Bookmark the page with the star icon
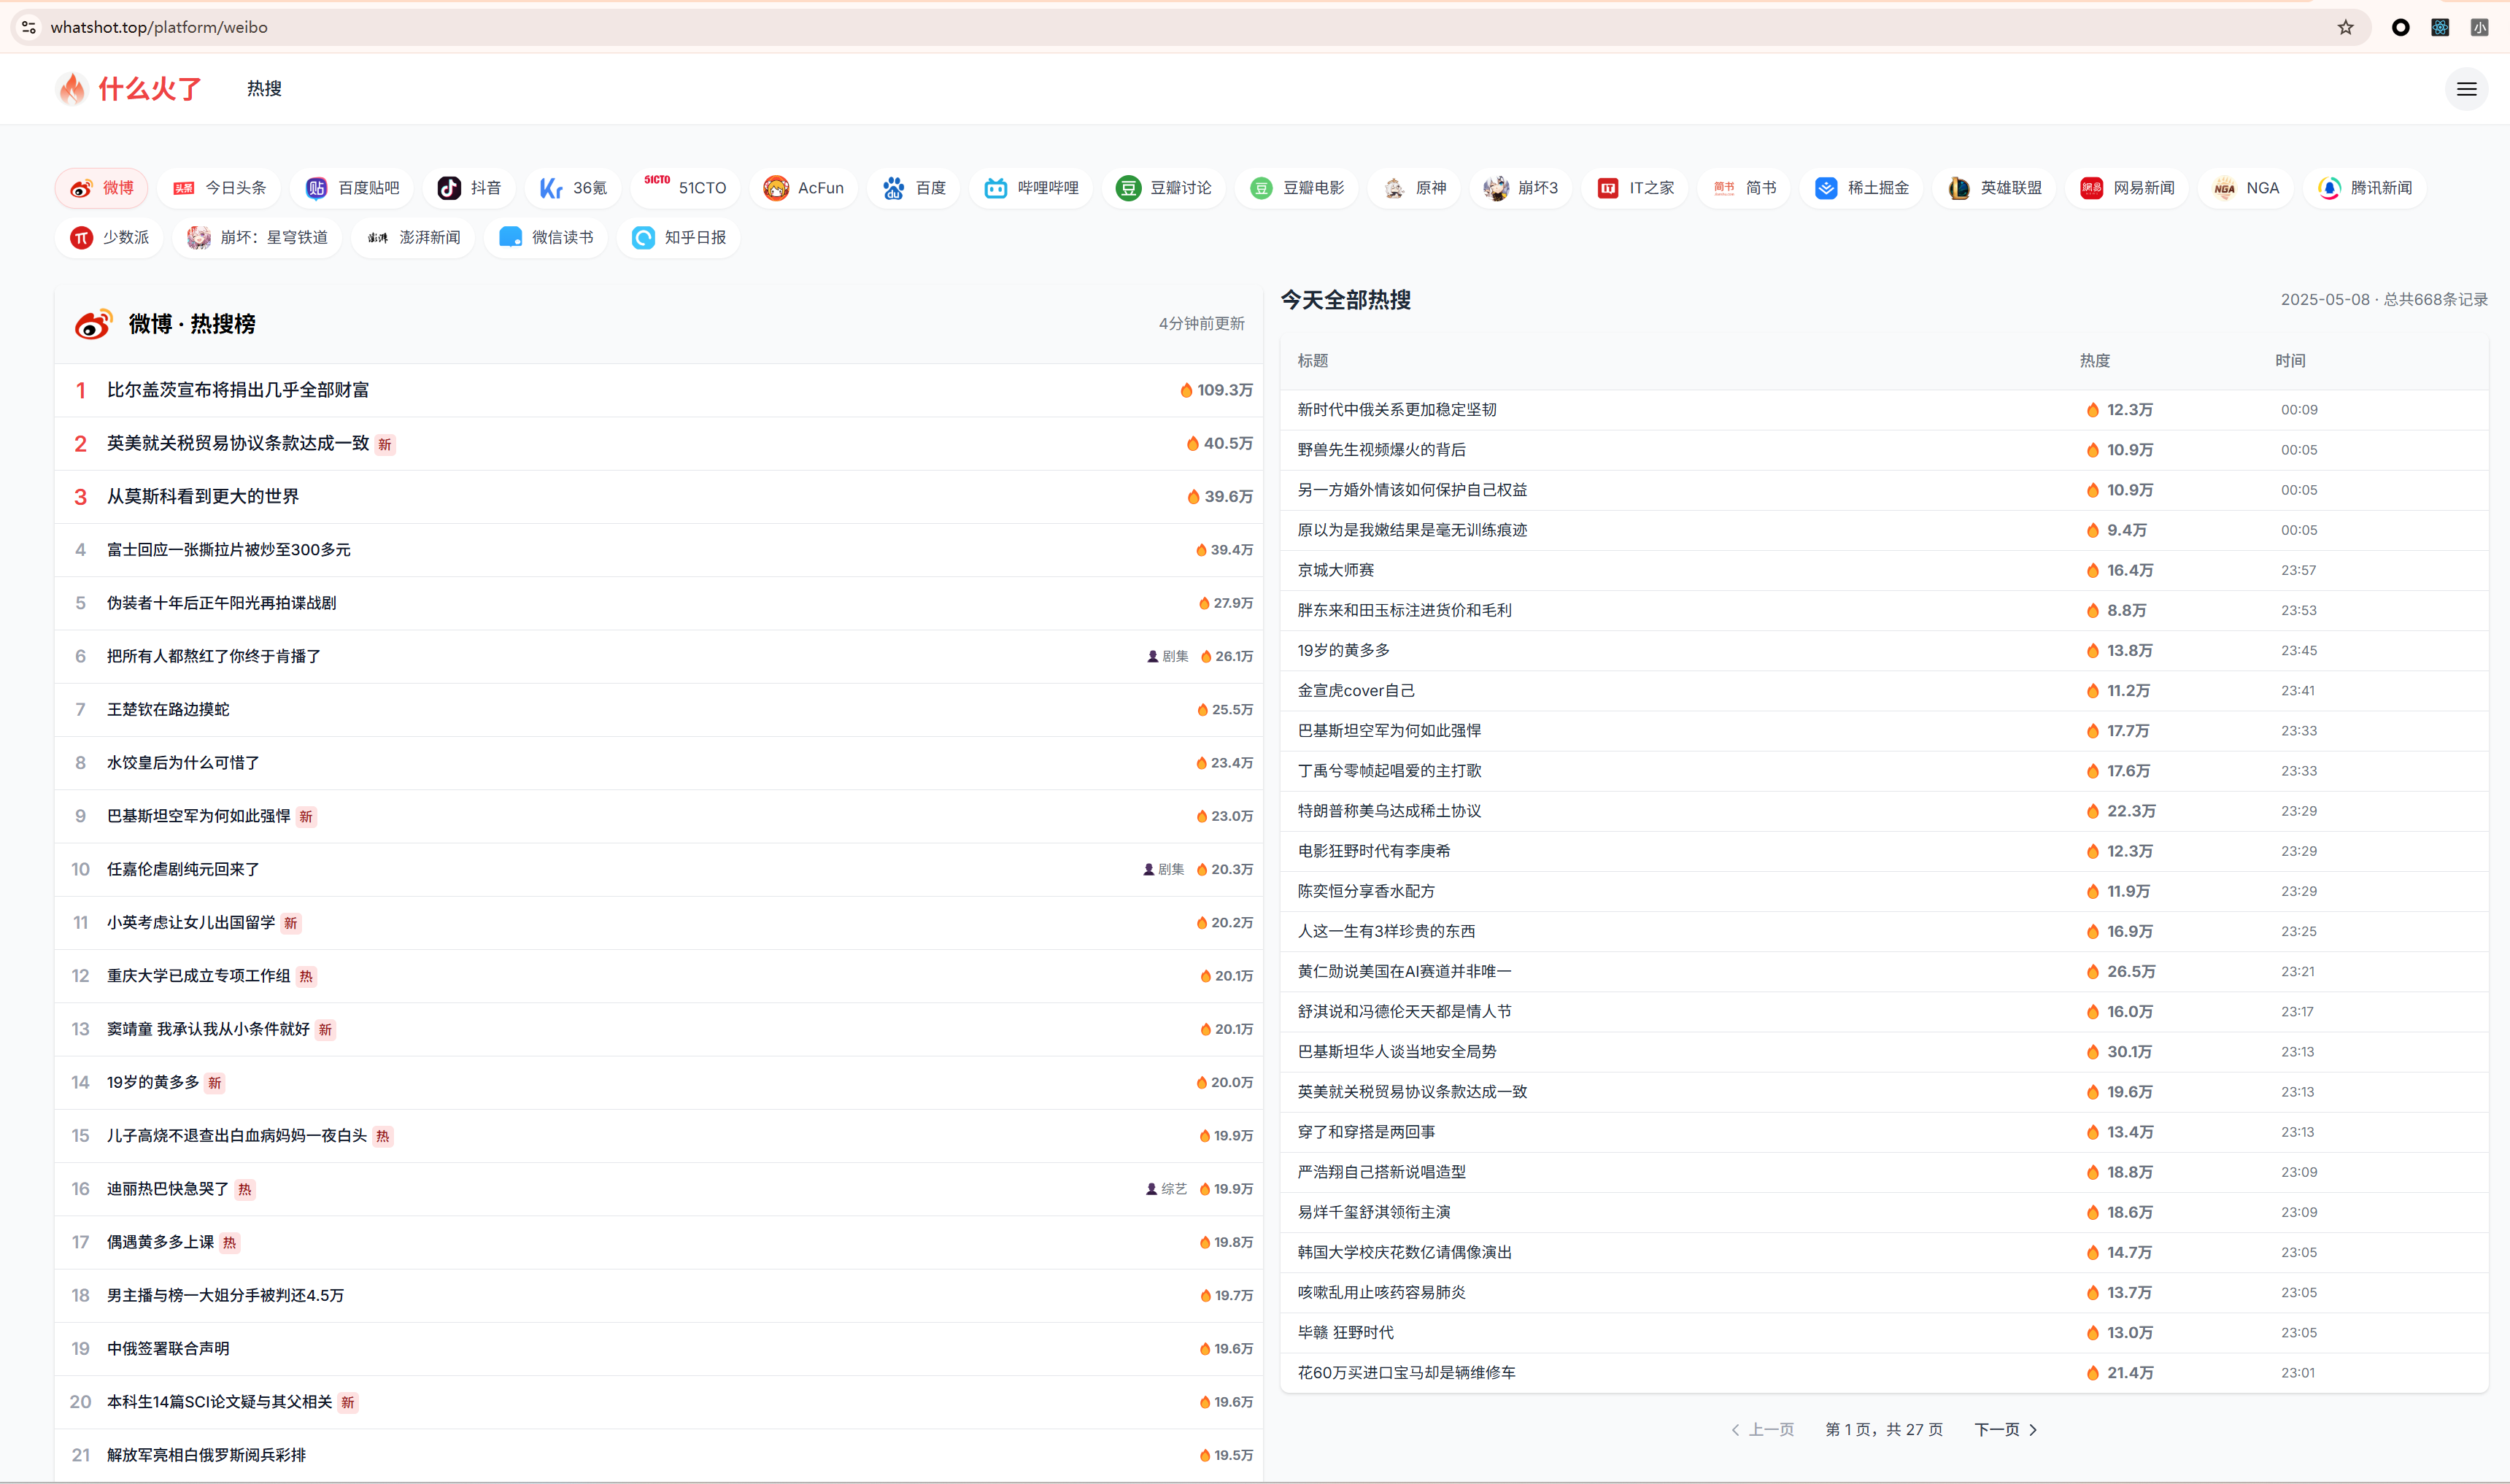Screen dimensions: 2510x1484 (x=2345, y=27)
